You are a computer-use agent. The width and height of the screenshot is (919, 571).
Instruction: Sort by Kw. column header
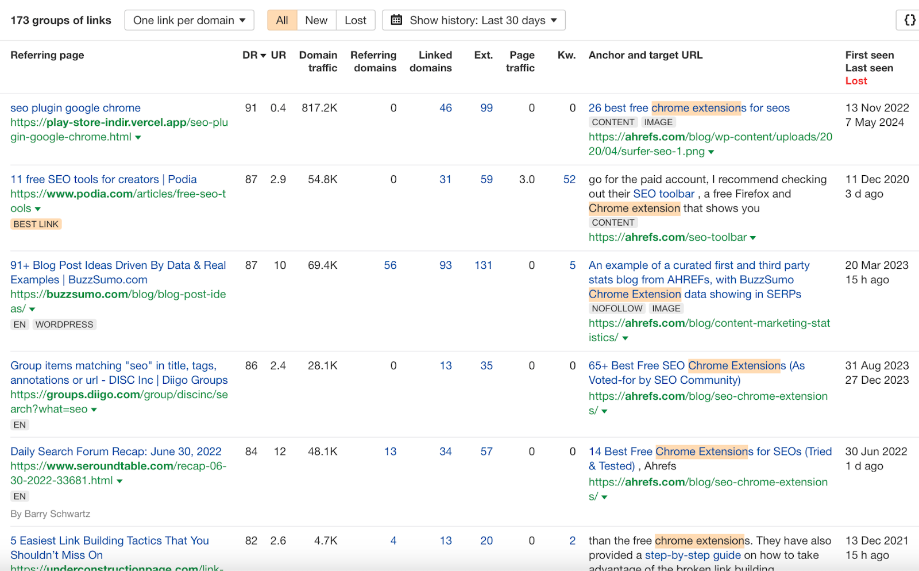[567, 55]
